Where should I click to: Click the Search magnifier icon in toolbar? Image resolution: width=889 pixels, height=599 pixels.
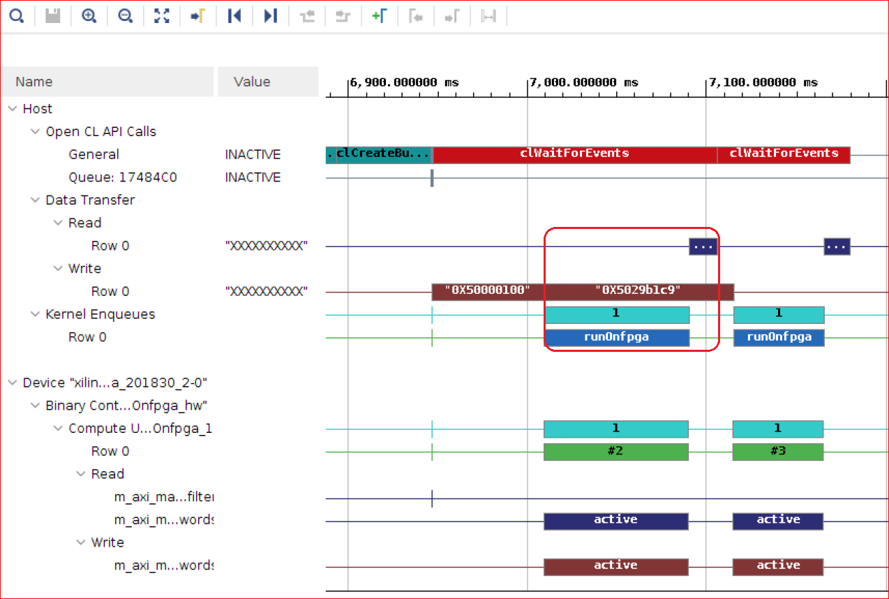(x=16, y=16)
